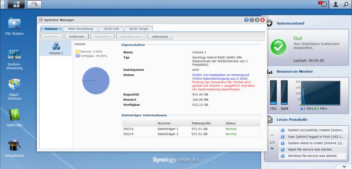Open File Station desktop icon
This screenshot has height=169, width=352.
point(14,27)
